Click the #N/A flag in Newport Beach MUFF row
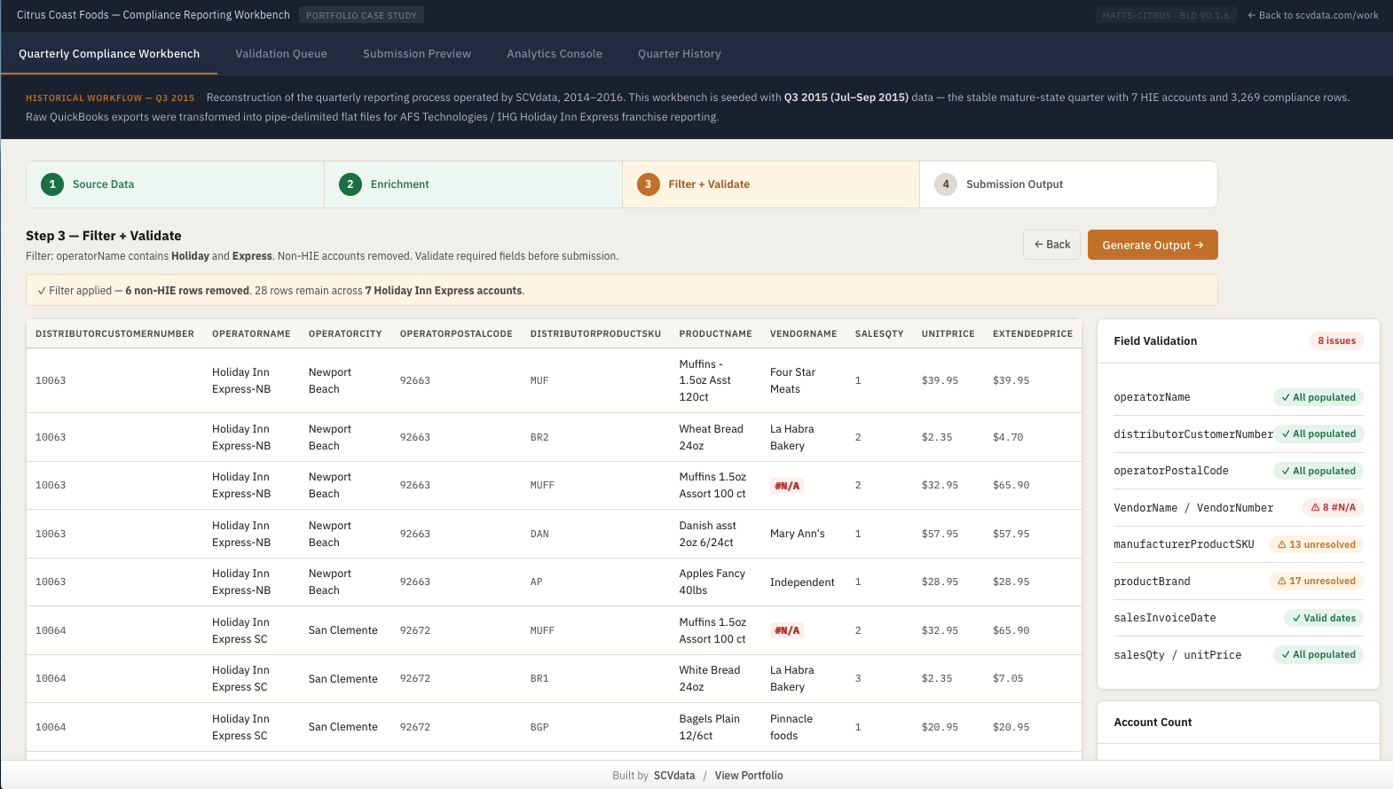 coord(787,486)
